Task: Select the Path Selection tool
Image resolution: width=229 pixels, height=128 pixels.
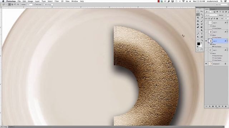Action: click(x=198, y=37)
